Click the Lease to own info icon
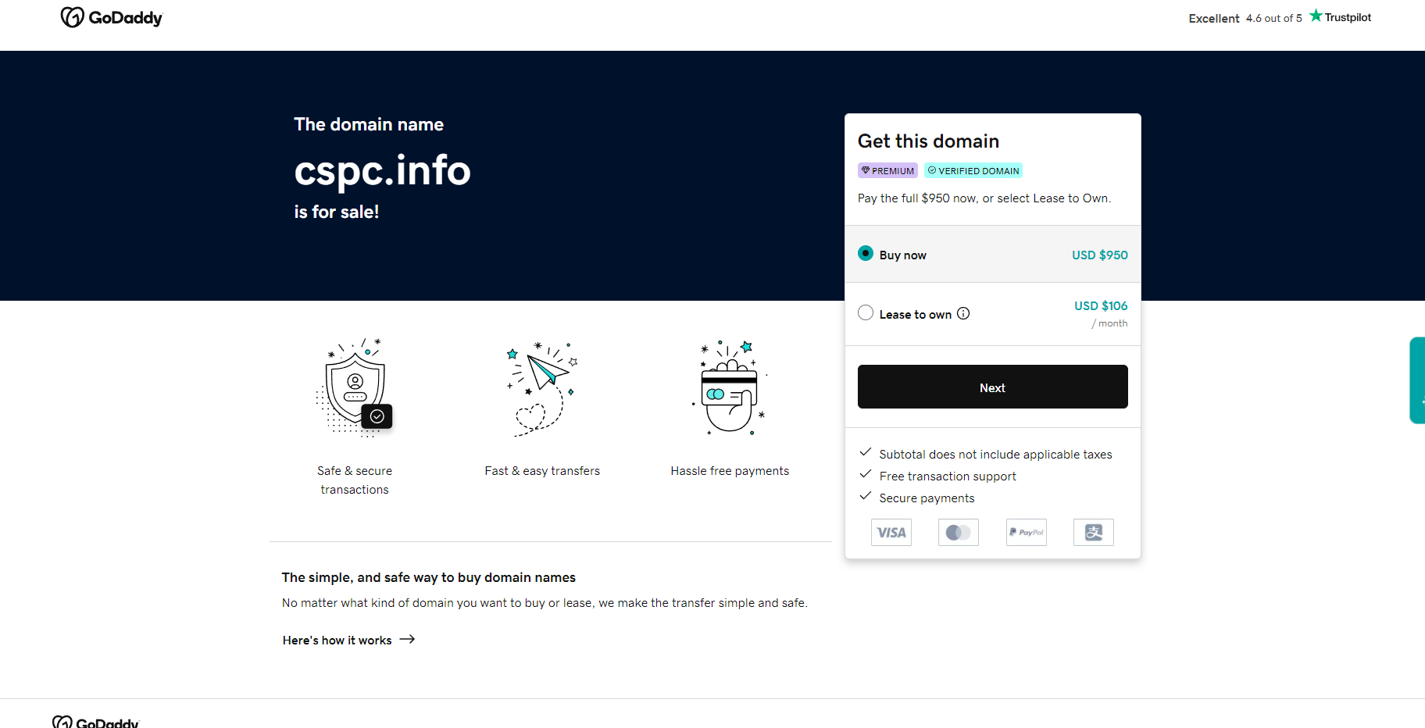 tap(963, 313)
